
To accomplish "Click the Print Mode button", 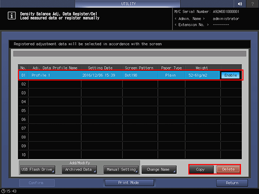I will [x=129, y=182].
